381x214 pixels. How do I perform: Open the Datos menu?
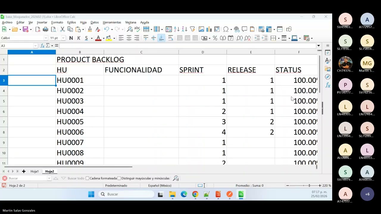pos(95,22)
